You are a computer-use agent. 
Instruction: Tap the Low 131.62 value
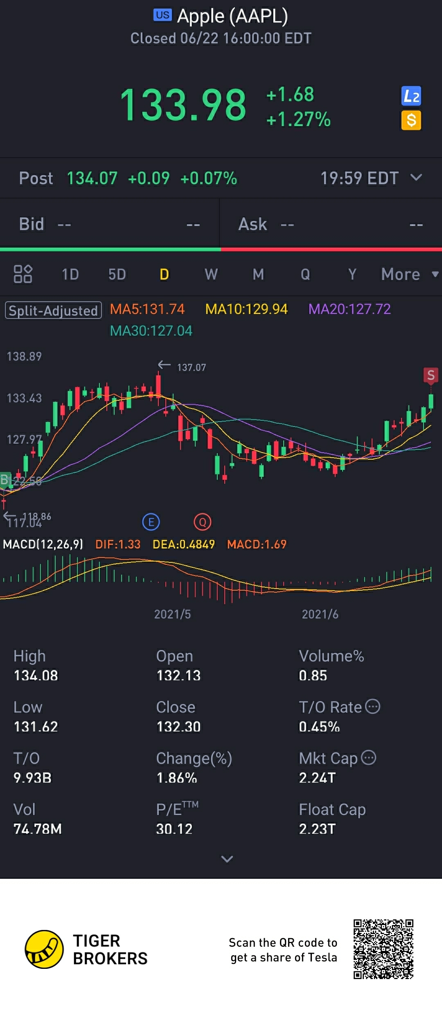coord(36,727)
